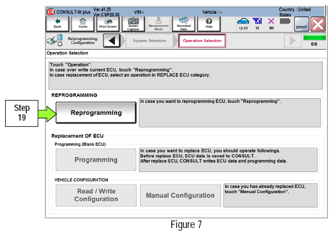Click the Programming (Blank ECU) button
333x236 pixels.
[96, 160]
